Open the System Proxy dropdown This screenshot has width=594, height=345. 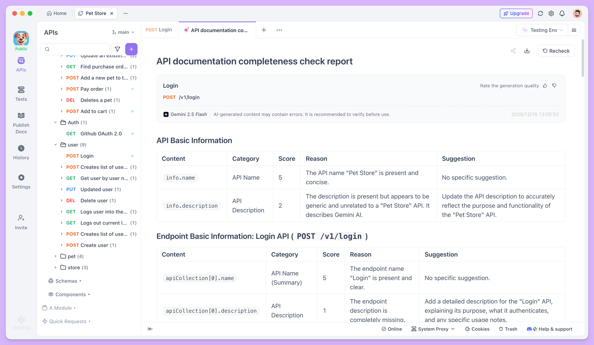click(433, 329)
